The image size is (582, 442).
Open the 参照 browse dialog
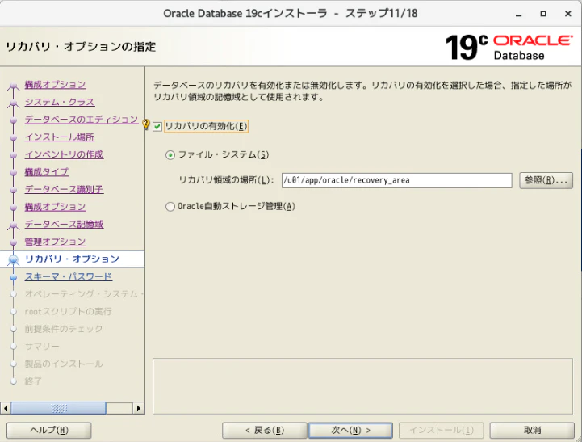coord(546,180)
